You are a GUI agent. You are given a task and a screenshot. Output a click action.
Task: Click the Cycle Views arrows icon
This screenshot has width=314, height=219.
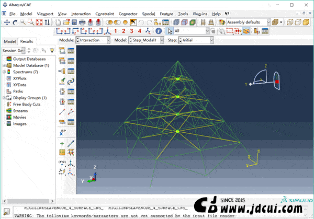pyautogui.click(x=47, y=22)
